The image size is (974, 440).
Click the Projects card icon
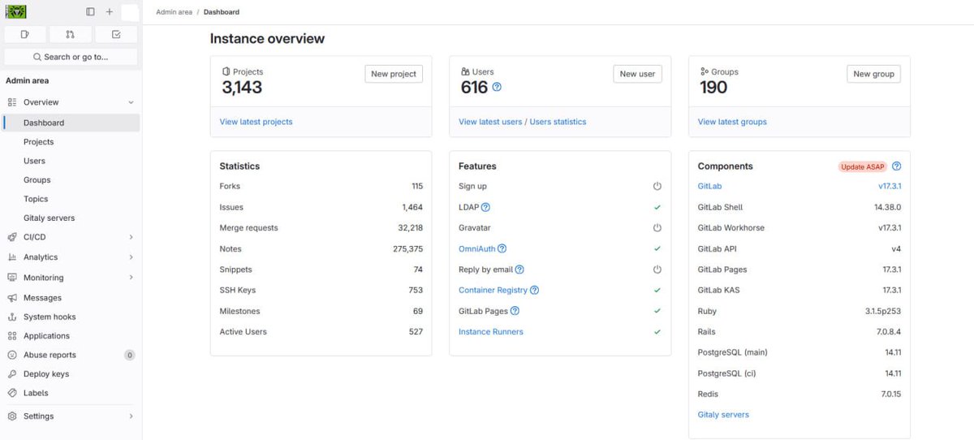[x=226, y=71]
